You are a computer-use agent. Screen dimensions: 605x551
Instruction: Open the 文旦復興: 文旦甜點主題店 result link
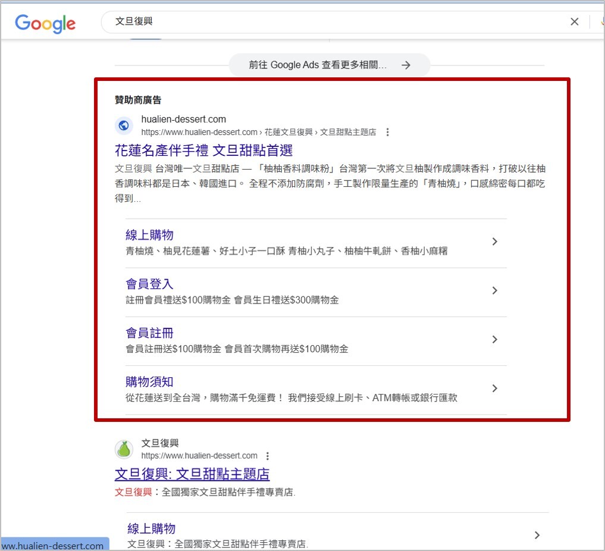[x=192, y=474]
